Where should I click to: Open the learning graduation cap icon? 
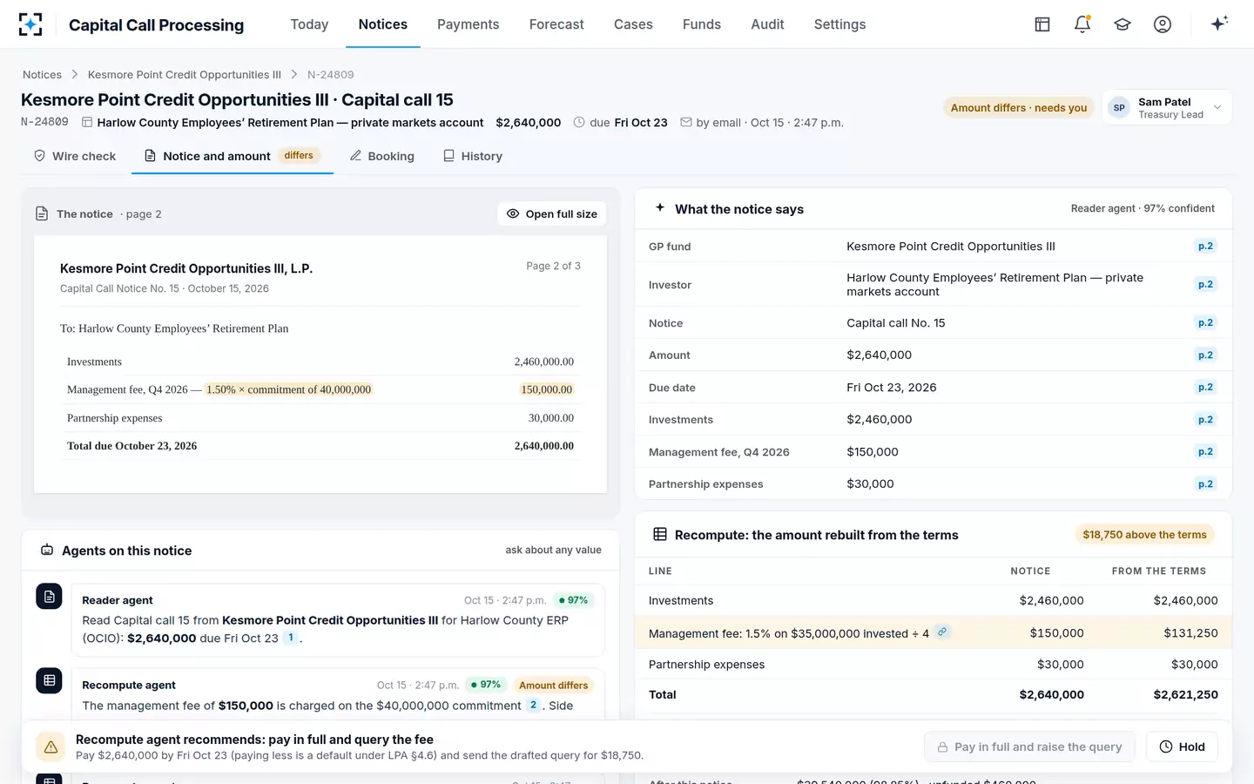pos(1123,24)
